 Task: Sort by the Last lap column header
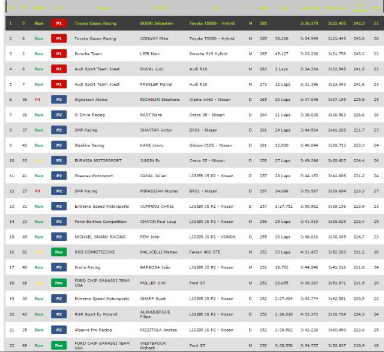click(x=310, y=8)
